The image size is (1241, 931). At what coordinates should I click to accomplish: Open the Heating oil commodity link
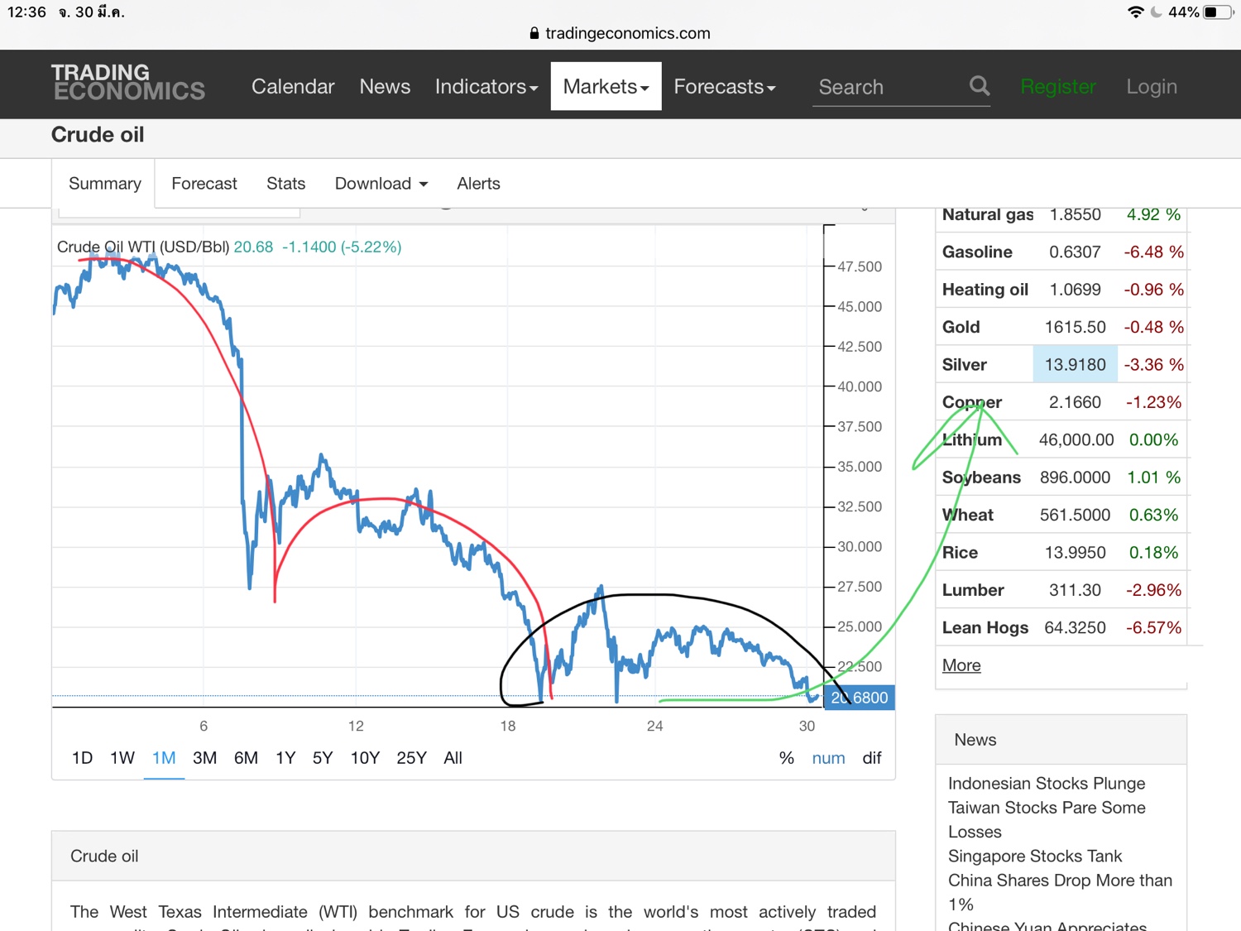[985, 290]
